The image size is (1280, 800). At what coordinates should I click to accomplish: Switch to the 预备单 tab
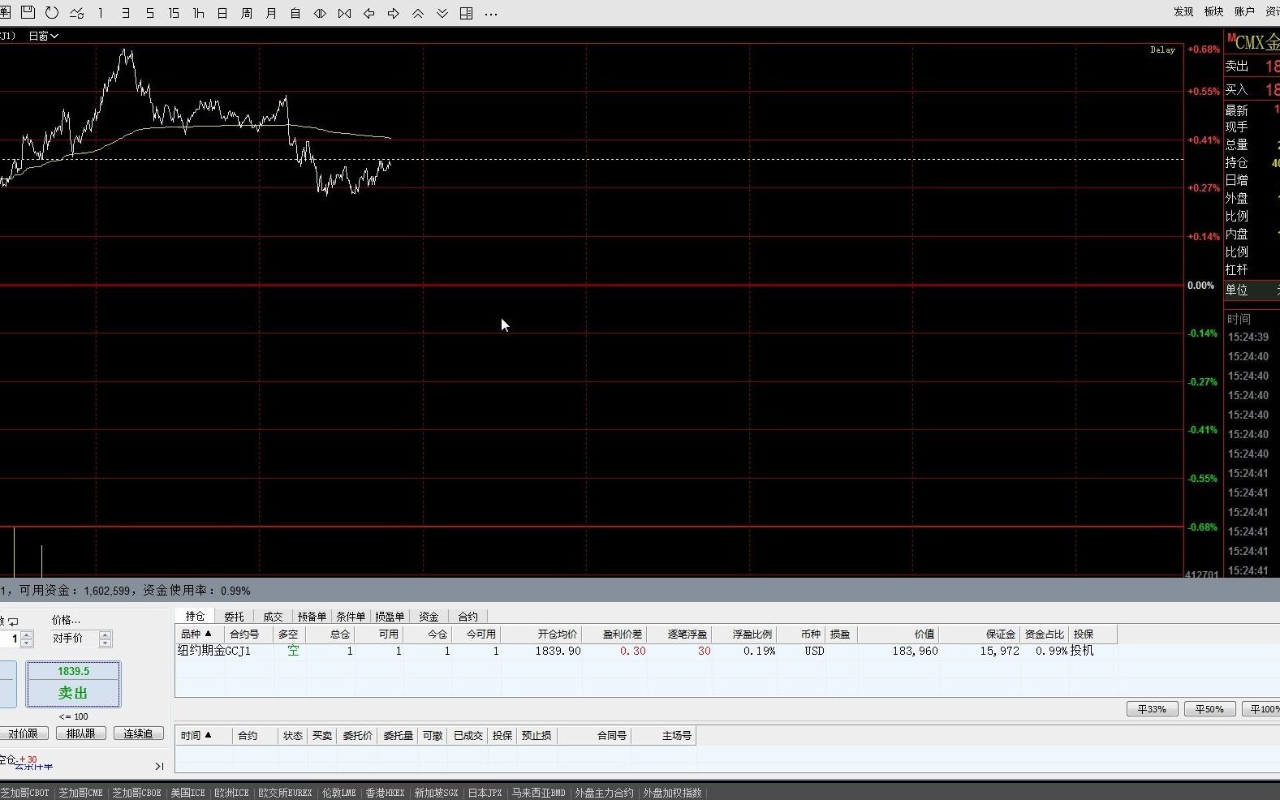click(312, 617)
